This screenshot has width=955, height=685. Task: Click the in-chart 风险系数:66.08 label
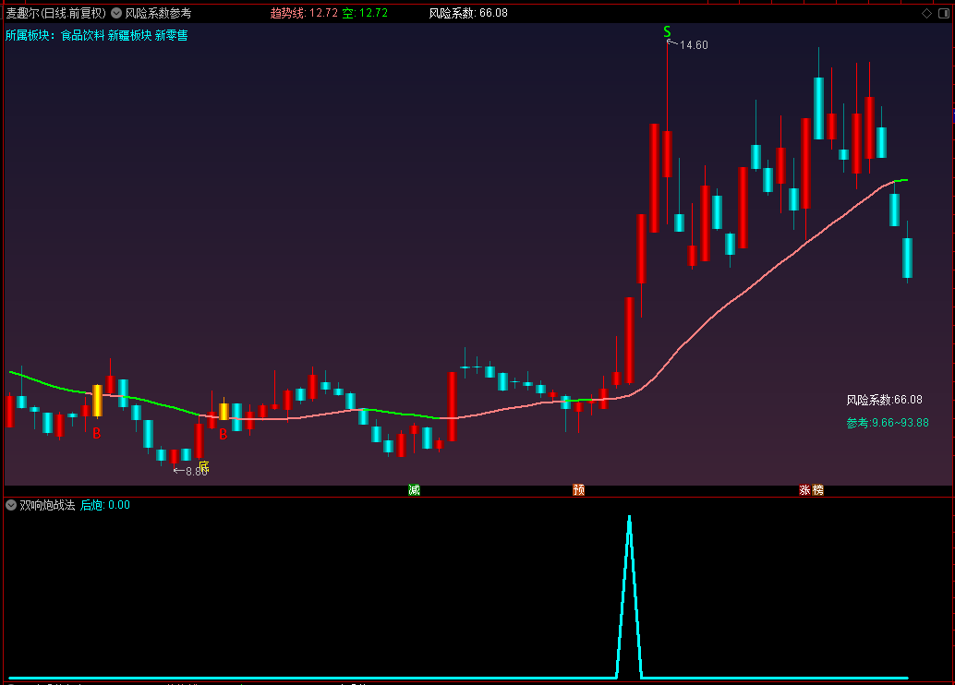pos(885,400)
